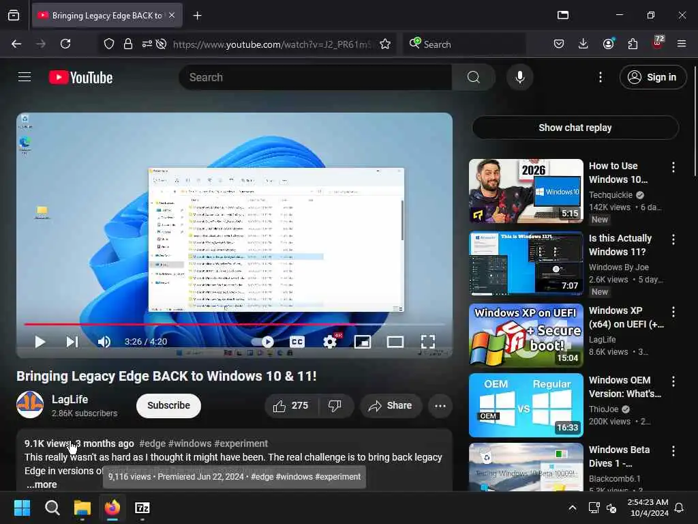Go to YouTube home via logo

(80, 78)
